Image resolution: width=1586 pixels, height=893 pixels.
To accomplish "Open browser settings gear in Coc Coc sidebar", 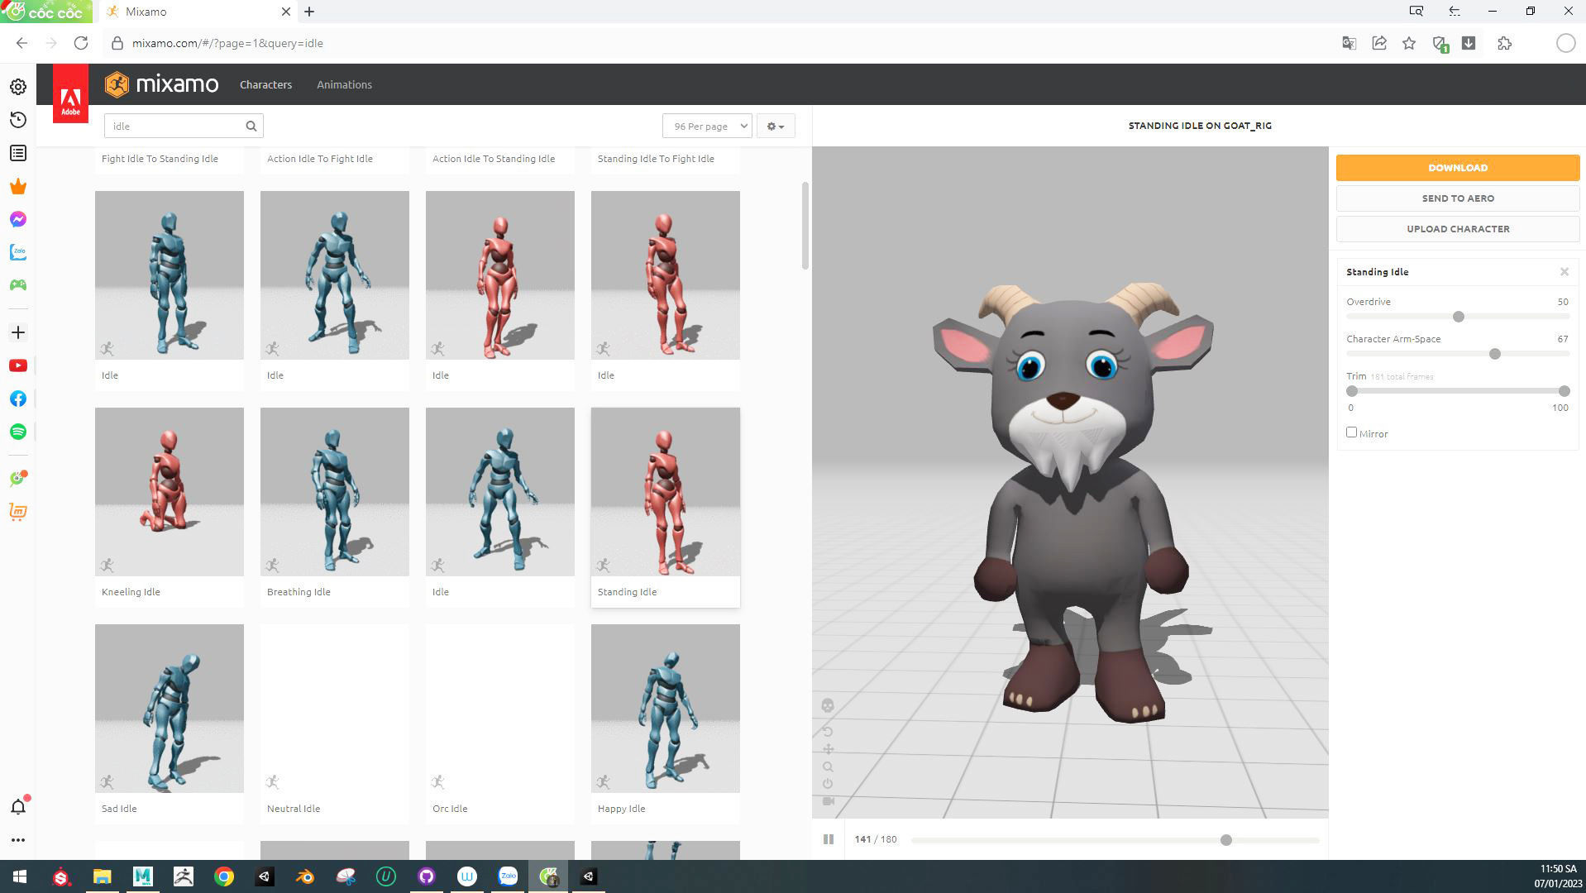I will tap(18, 87).
